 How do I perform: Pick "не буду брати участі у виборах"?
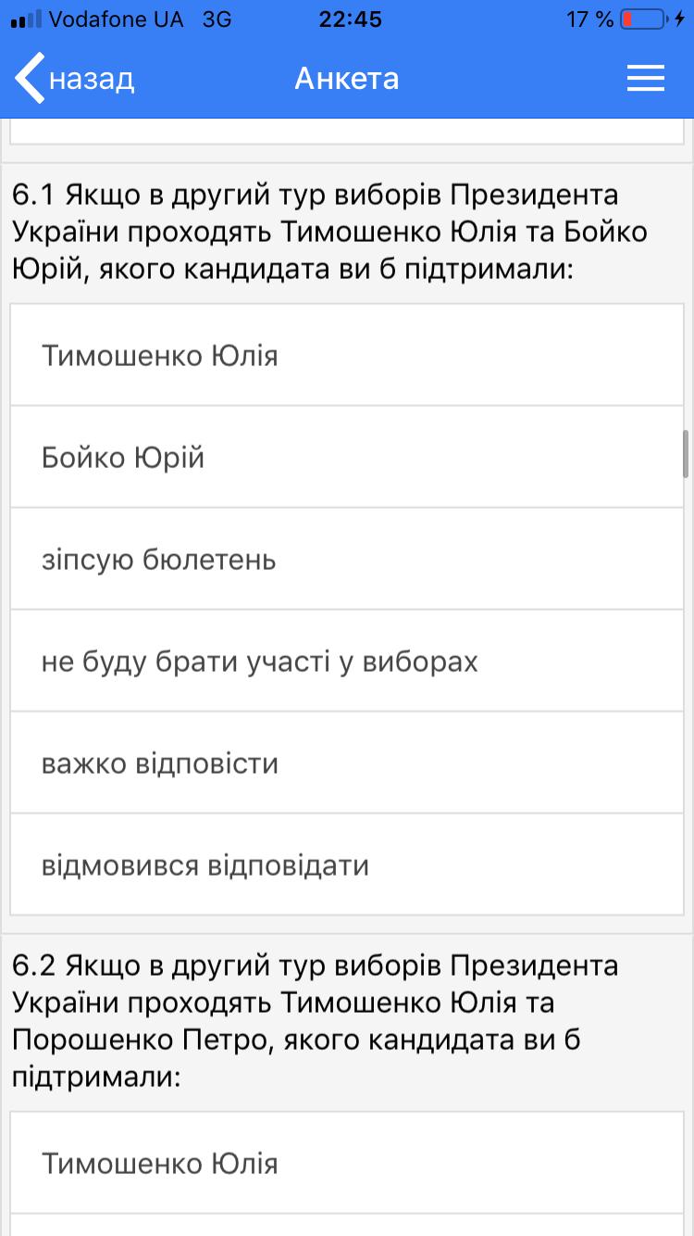pos(347,662)
